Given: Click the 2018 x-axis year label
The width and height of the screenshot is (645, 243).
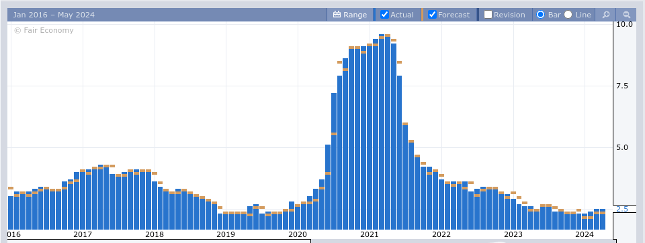Looking at the screenshot, I should [155, 234].
